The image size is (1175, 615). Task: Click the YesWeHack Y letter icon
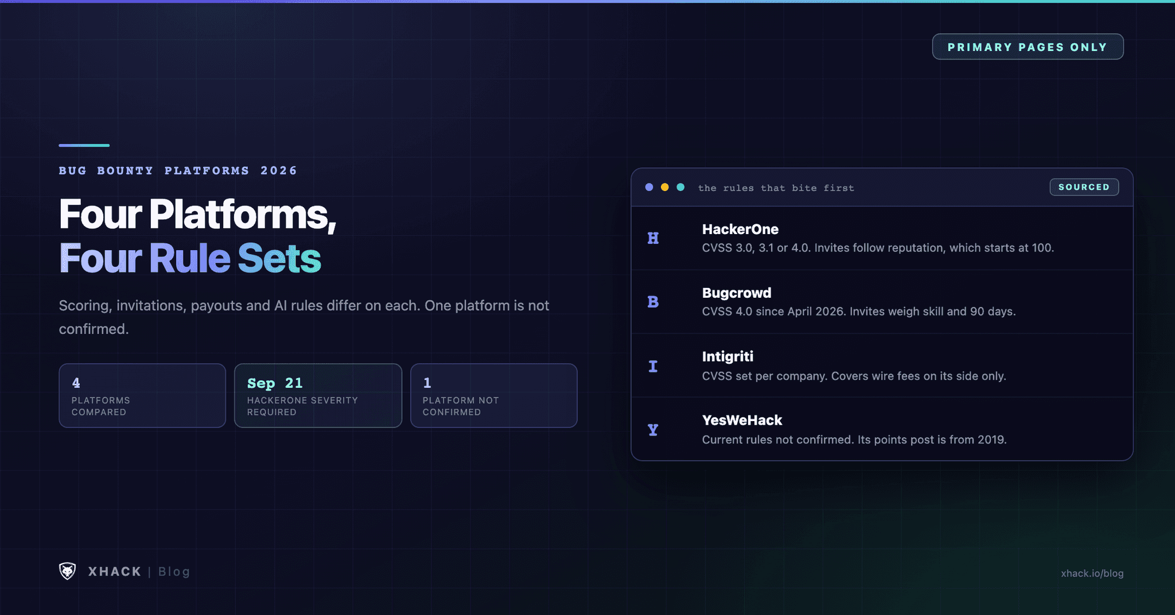(x=653, y=430)
